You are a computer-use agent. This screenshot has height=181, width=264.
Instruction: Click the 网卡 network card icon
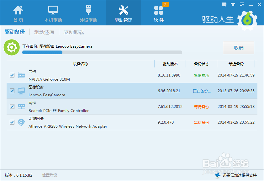coord(21,107)
